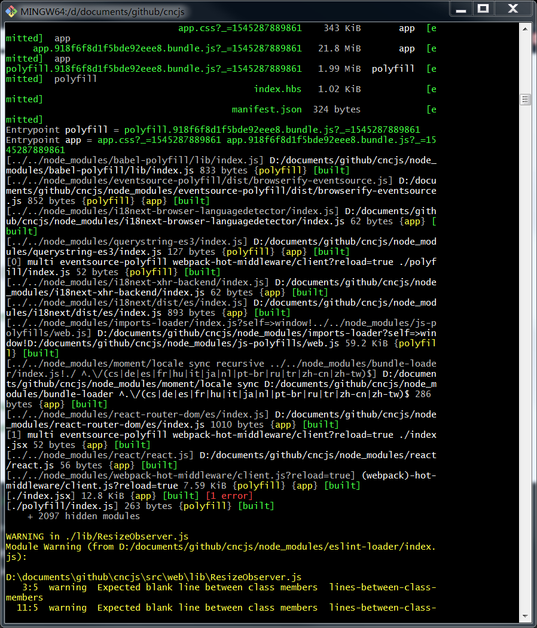Viewport: 537px width, 628px height.
Task: Click the scrollbar up arrow
Action: point(525,28)
